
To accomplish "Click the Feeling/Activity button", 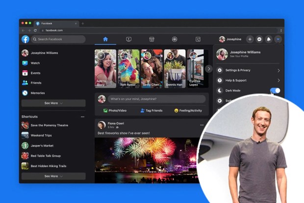I will pyautogui.click(x=188, y=111).
